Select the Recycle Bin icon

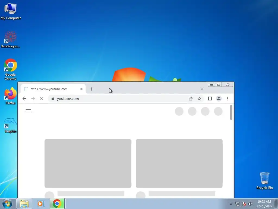[264, 181]
